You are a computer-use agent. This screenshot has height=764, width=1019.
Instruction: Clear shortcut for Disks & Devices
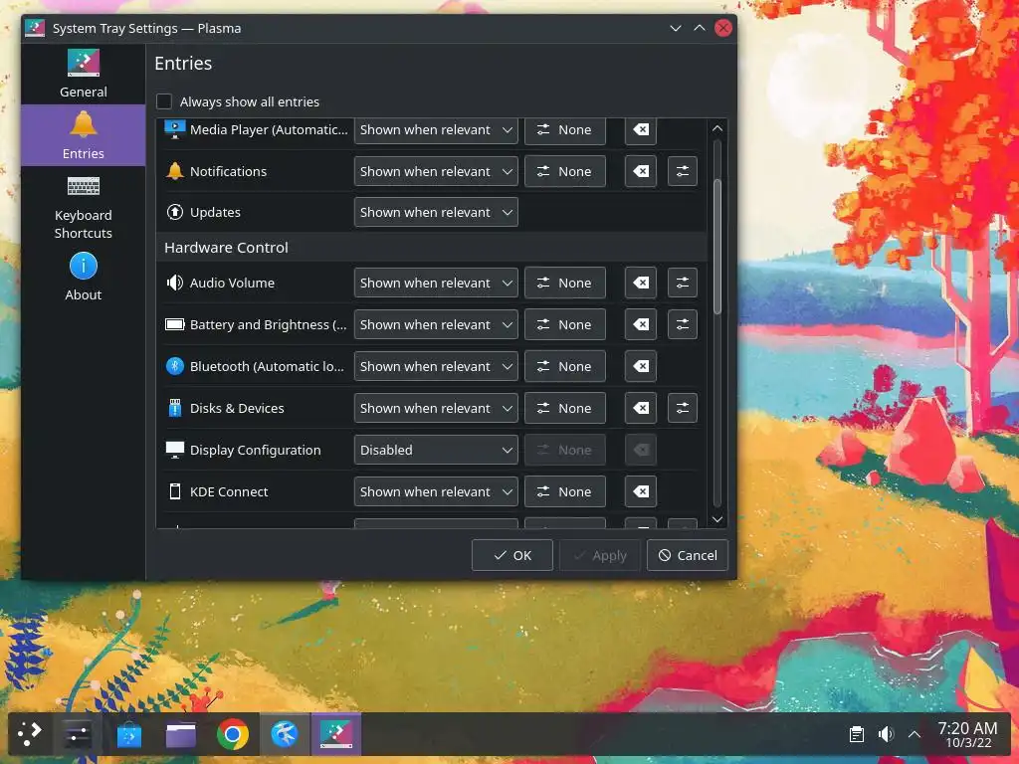pos(641,409)
